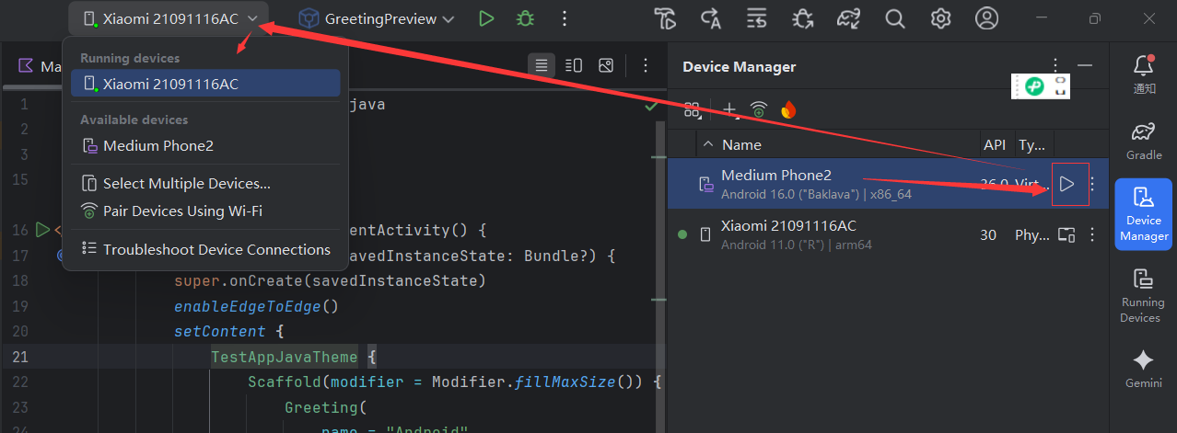Click the Apply Changes icon with letter A
This screenshot has height=433, width=1177.
[x=711, y=18]
